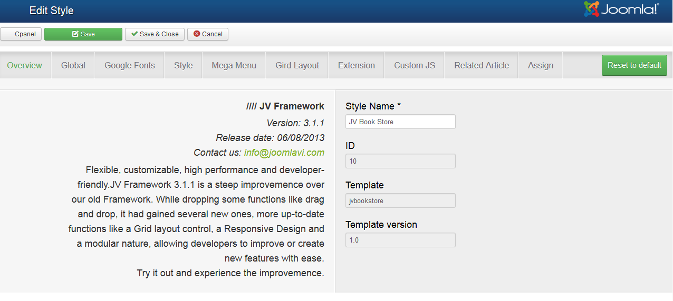Select the Style tab

(x=184, y=65)
